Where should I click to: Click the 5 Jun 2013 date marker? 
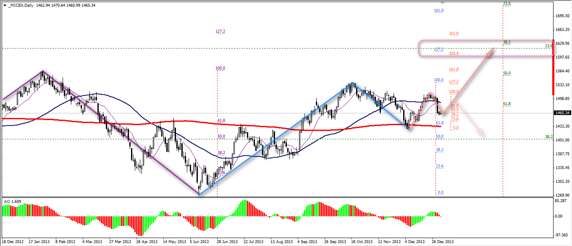pyautogui.click(x=199, y=242)
